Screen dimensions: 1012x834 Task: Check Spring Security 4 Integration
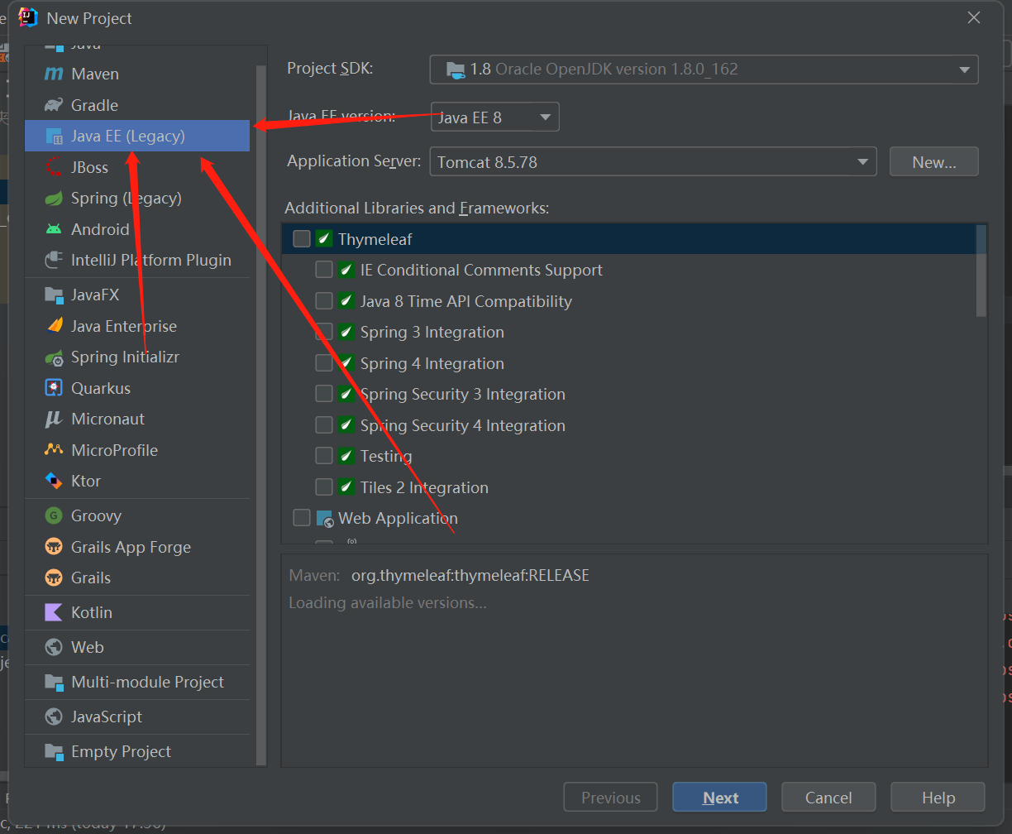pos(324,425)
